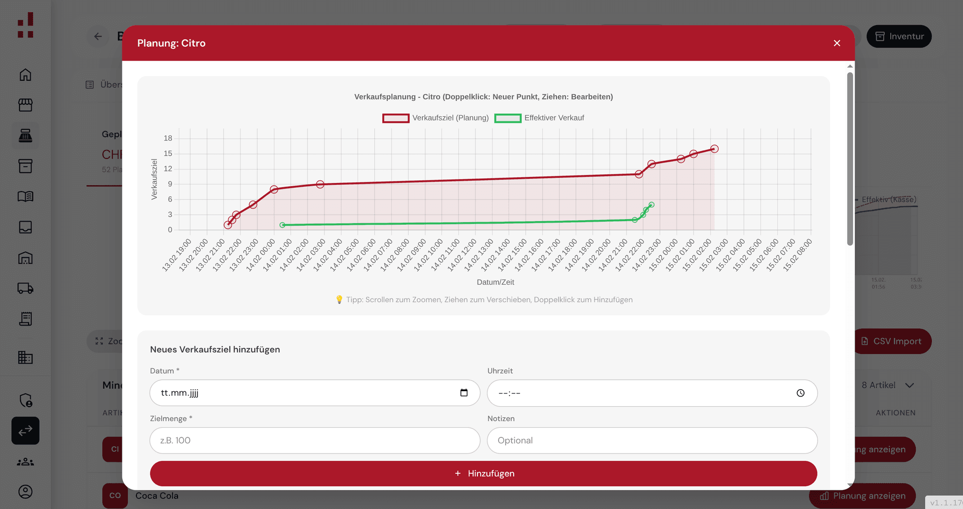
Task: Select the cash register sidebar icon
Action: point(25,135)
